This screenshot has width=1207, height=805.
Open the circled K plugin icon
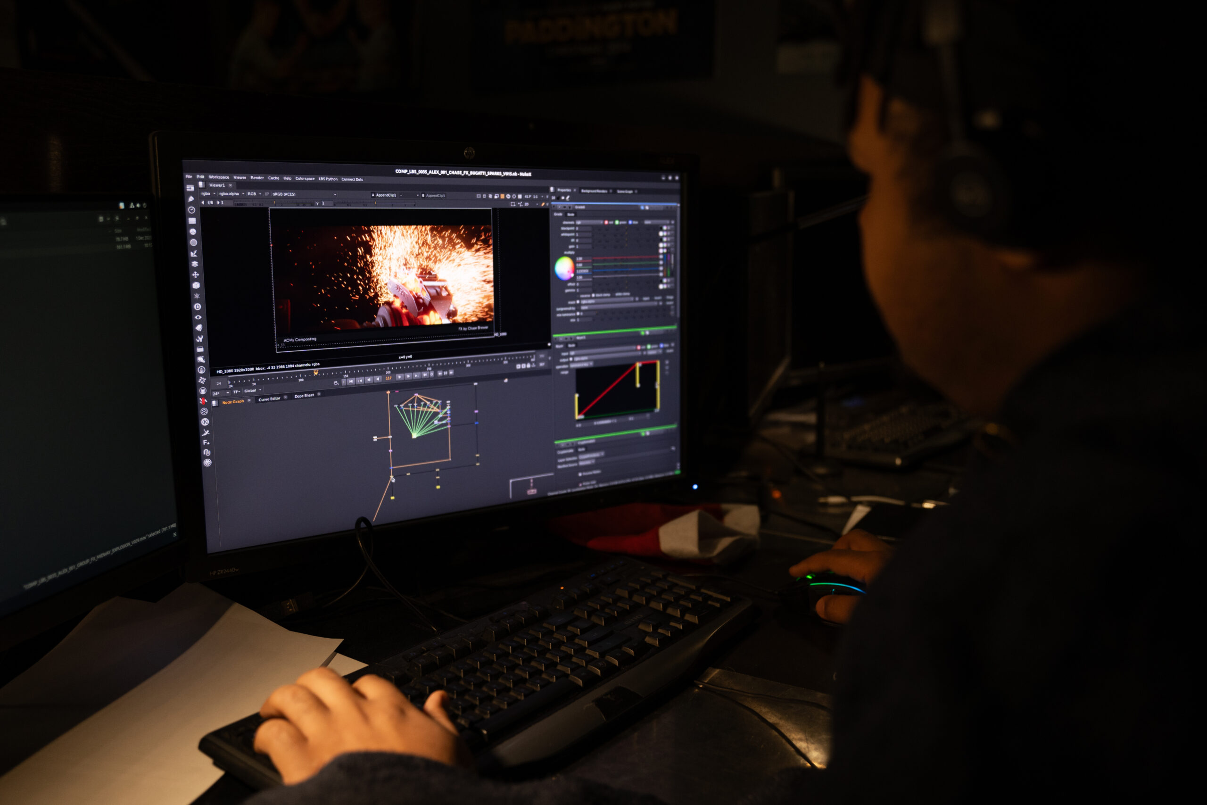pos(205,422)
